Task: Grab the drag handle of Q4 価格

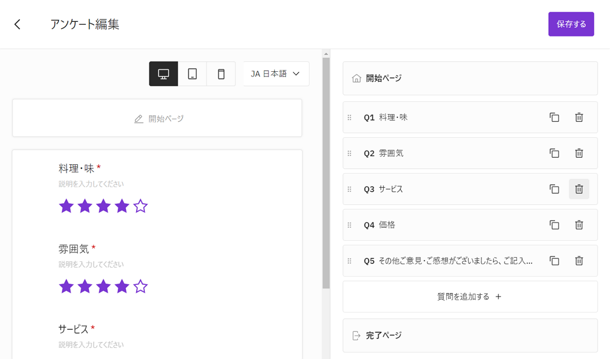Action: pos(350,225)
